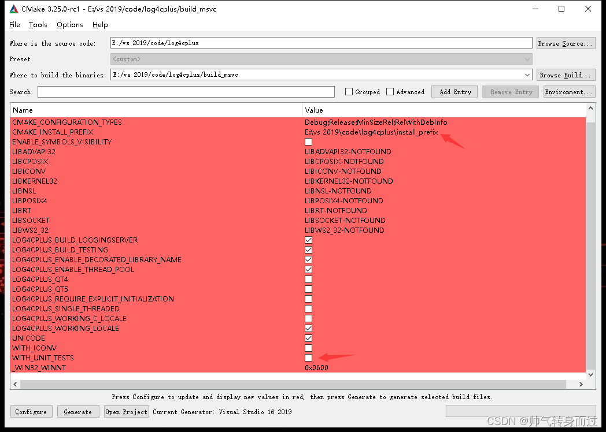Click the CMake logo icon in title bar
606x432 pixels.
click(14, 9)
